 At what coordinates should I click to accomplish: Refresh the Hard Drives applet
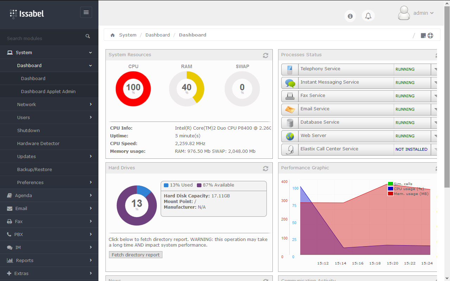tap(265, 169)
